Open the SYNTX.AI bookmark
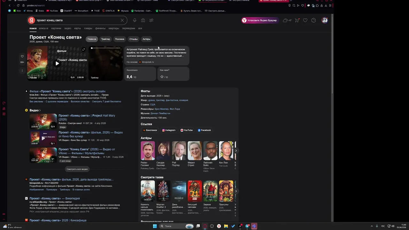 click(108, 11)
